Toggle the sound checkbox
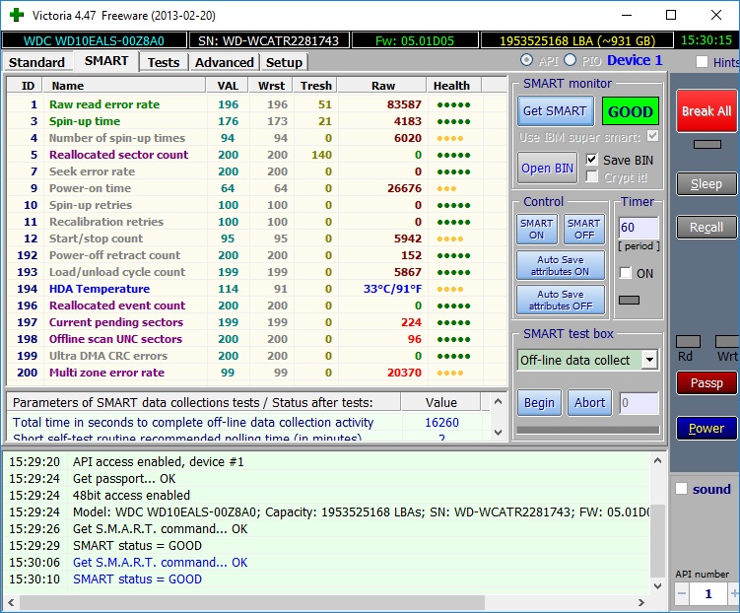This screenshot has width=740, height=613. (681, 489)
